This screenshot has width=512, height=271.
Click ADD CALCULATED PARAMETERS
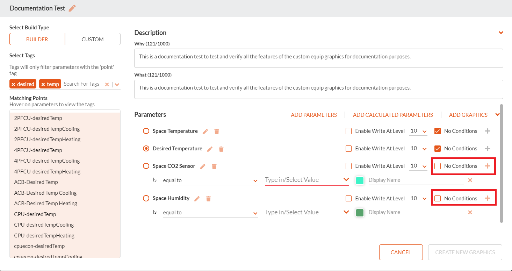393,115
